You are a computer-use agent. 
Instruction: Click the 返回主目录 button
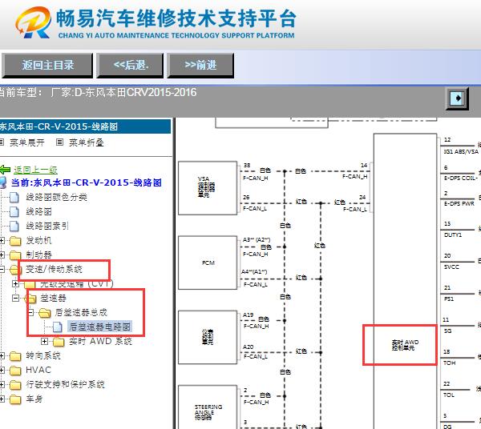[47, 65]
